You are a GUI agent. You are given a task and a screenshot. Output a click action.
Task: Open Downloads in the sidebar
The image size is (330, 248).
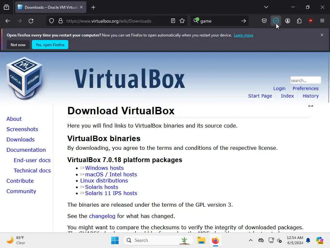(21, 139)
